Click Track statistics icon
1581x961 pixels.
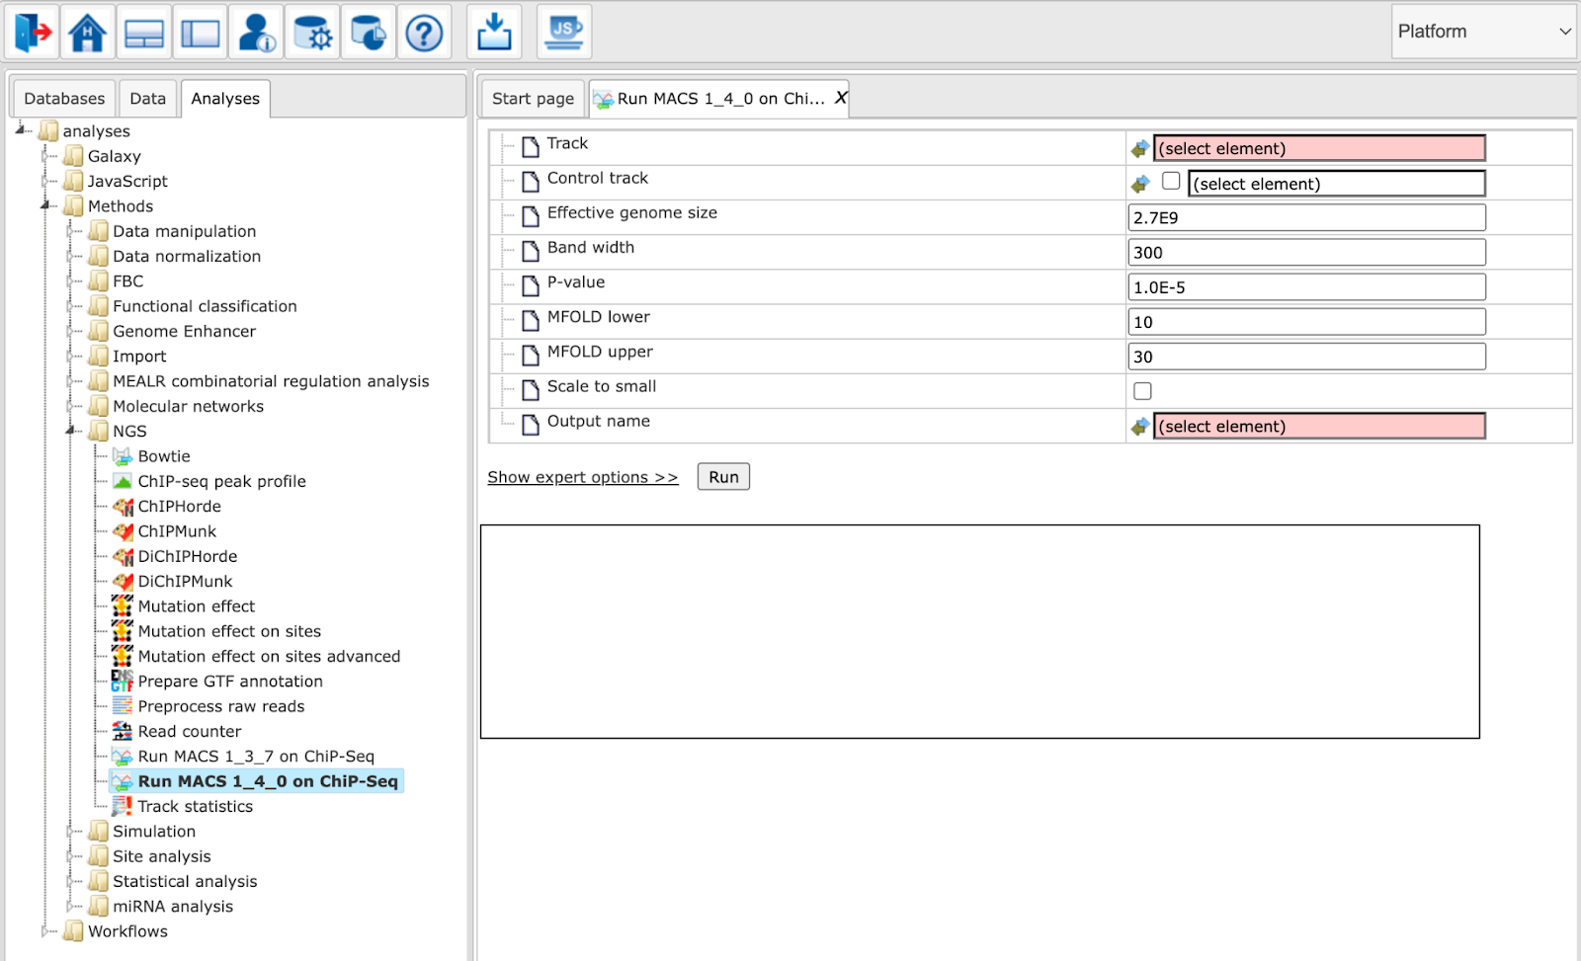pos(123,806)
